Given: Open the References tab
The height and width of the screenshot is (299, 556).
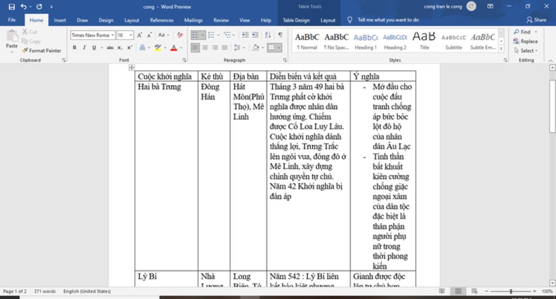Looking at the screenshot, I should pyautogui.click(x=161, y=20).
